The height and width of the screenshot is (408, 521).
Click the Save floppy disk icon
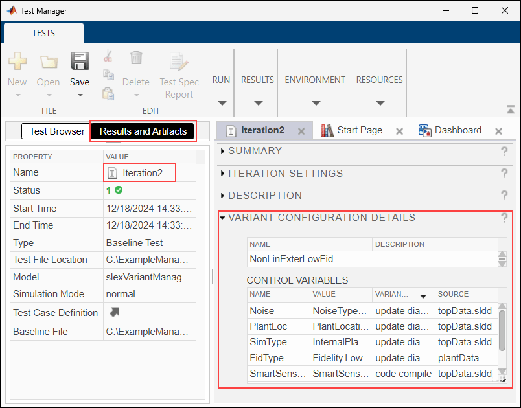point(80,62)
